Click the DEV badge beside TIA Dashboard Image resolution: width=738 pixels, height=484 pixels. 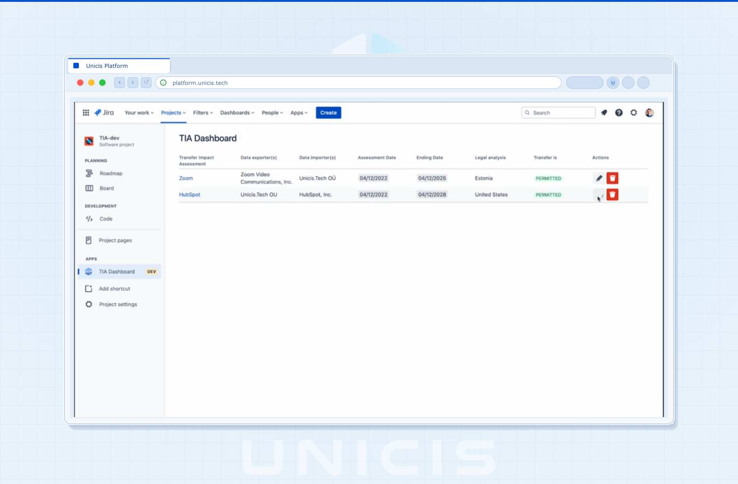pos(151,272)
